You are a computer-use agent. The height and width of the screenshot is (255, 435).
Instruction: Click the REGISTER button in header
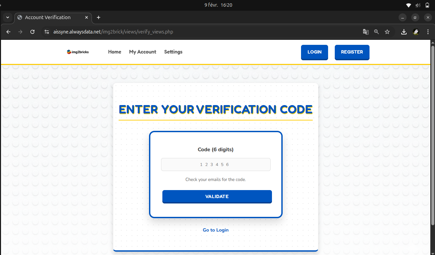pyautogui.click(x=352, y=52)
